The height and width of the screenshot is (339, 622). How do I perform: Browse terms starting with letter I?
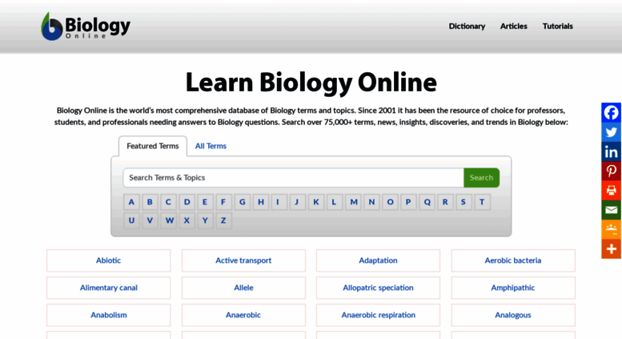coord(279,202)
